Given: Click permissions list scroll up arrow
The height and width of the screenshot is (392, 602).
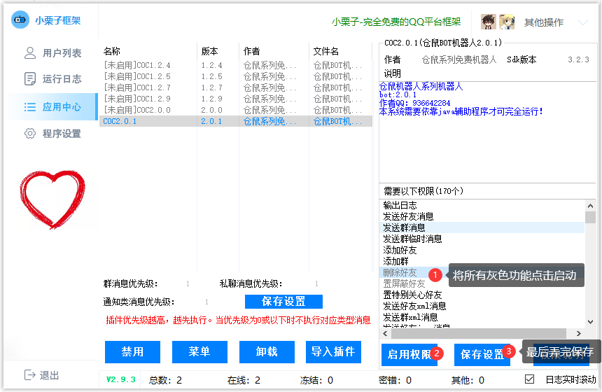Looking at the screenshot, I should 591,206.
